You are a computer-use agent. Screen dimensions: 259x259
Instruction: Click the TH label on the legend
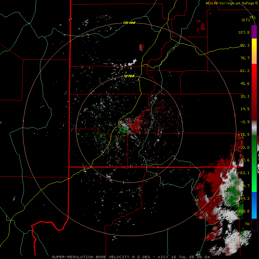247,224
